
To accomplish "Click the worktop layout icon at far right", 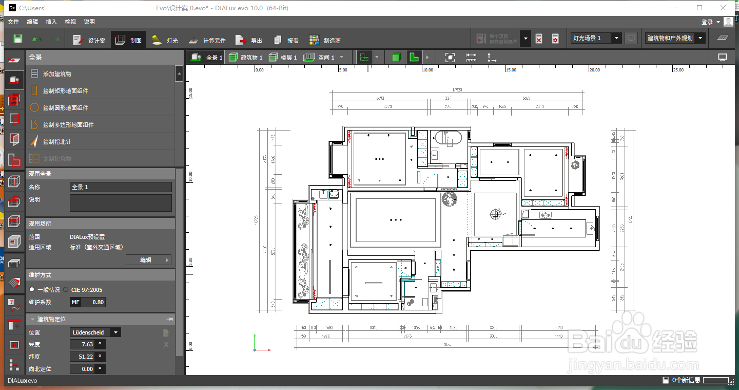I will point(723,38).
